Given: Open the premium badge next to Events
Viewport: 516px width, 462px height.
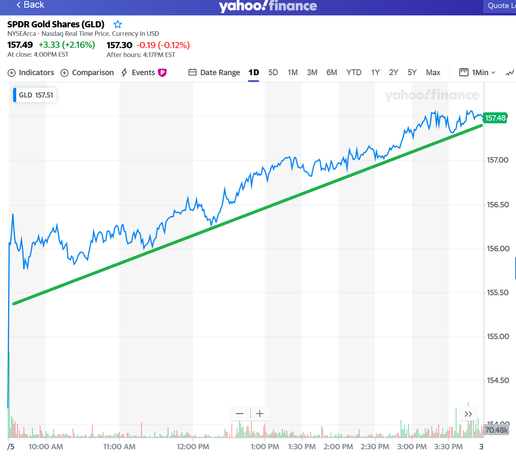Looking at the screenshot, I should 162,72.
